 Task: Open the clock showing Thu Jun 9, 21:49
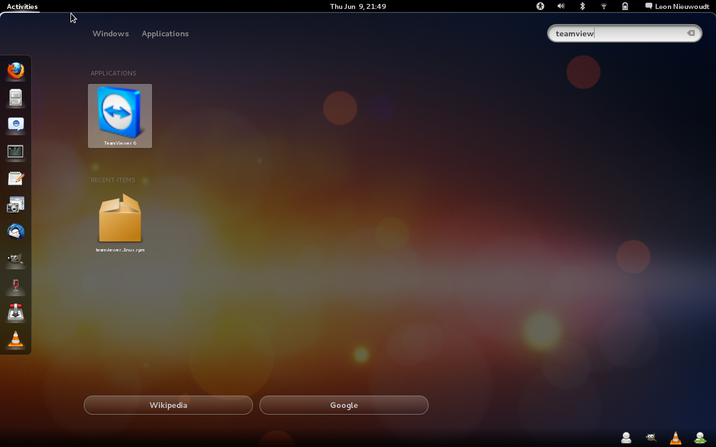tap(358, 6)
